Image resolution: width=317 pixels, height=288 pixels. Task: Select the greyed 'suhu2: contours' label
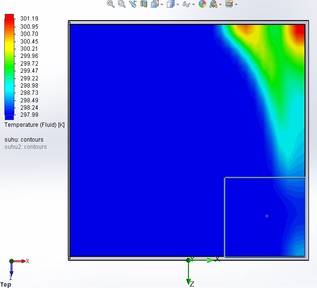coord(25,146)
